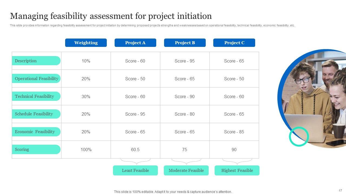This screenshot has width=346, height=194.
Task: Click the slide title text
Action: tap(111, 16)
